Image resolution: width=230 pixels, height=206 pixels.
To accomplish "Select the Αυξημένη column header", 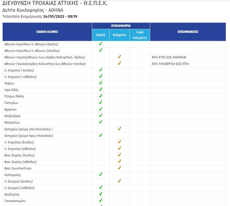I will [x=119, y=35].
